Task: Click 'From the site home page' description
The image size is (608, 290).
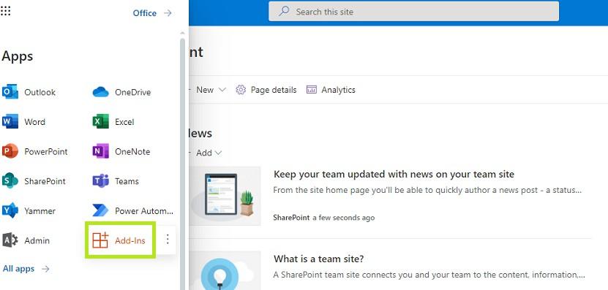Action: pyautogui.click(x=428, y=190)
